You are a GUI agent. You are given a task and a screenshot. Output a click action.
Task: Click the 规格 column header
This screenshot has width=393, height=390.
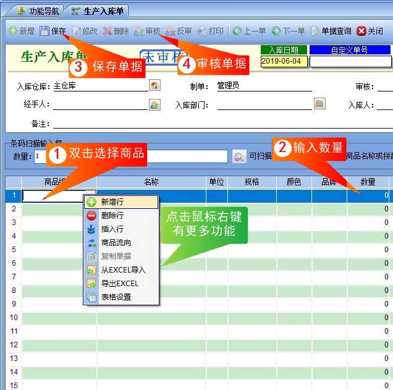point(252,182)
